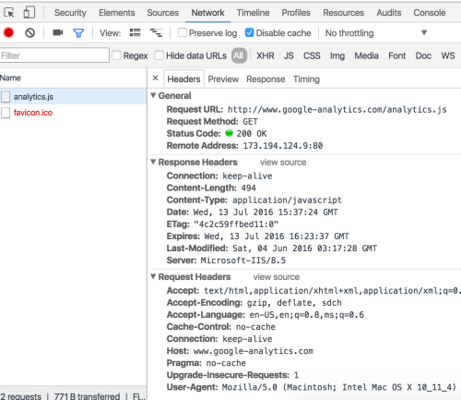Screen dimensions: 461x400
Task: Click the favicon.ico file icon
Action: 6,113
